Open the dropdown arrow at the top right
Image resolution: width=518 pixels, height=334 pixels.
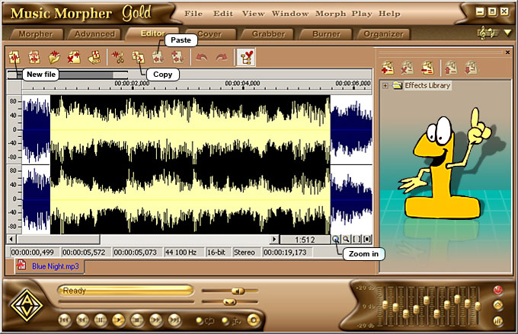coord(508,33)
